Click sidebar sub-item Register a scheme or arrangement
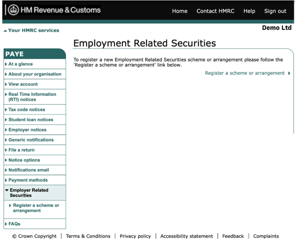The width and height of the screenshot is (295, 243). [x=36, y=208]
